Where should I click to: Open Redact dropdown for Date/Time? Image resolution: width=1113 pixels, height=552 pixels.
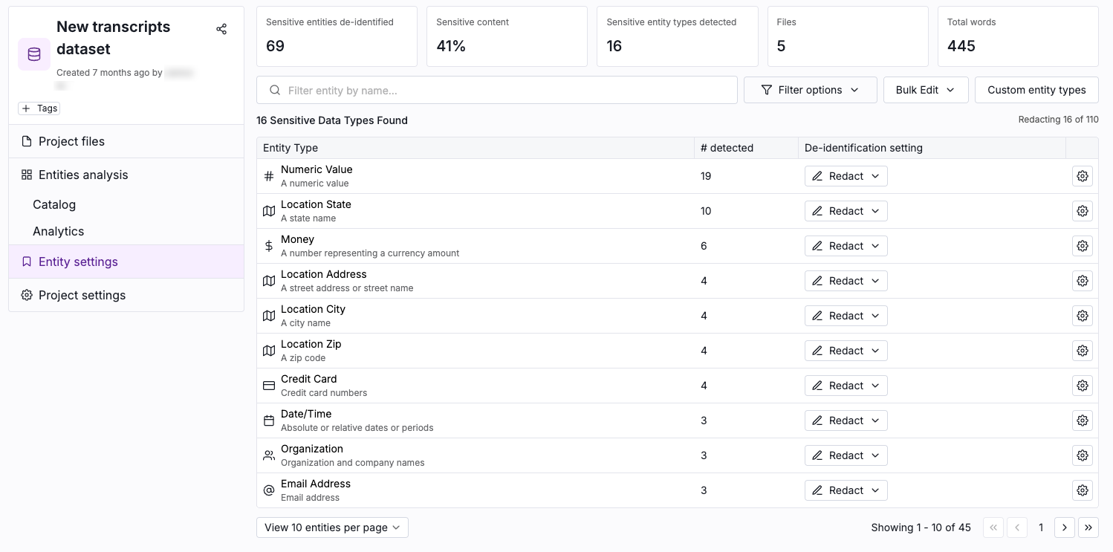point(846,421)
